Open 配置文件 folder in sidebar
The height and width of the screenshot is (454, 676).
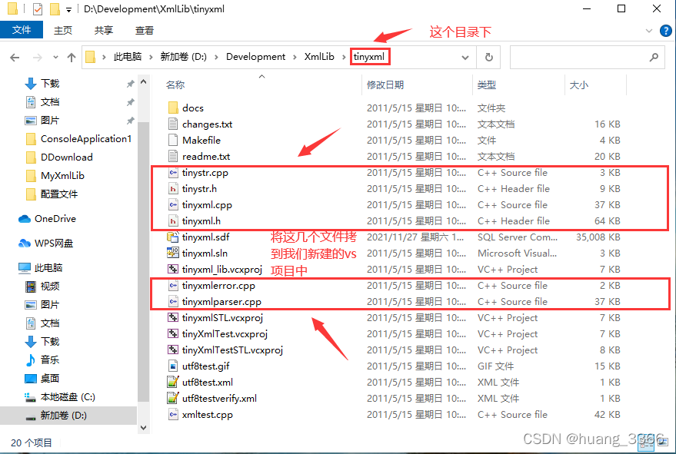click(x=52, y=194)
